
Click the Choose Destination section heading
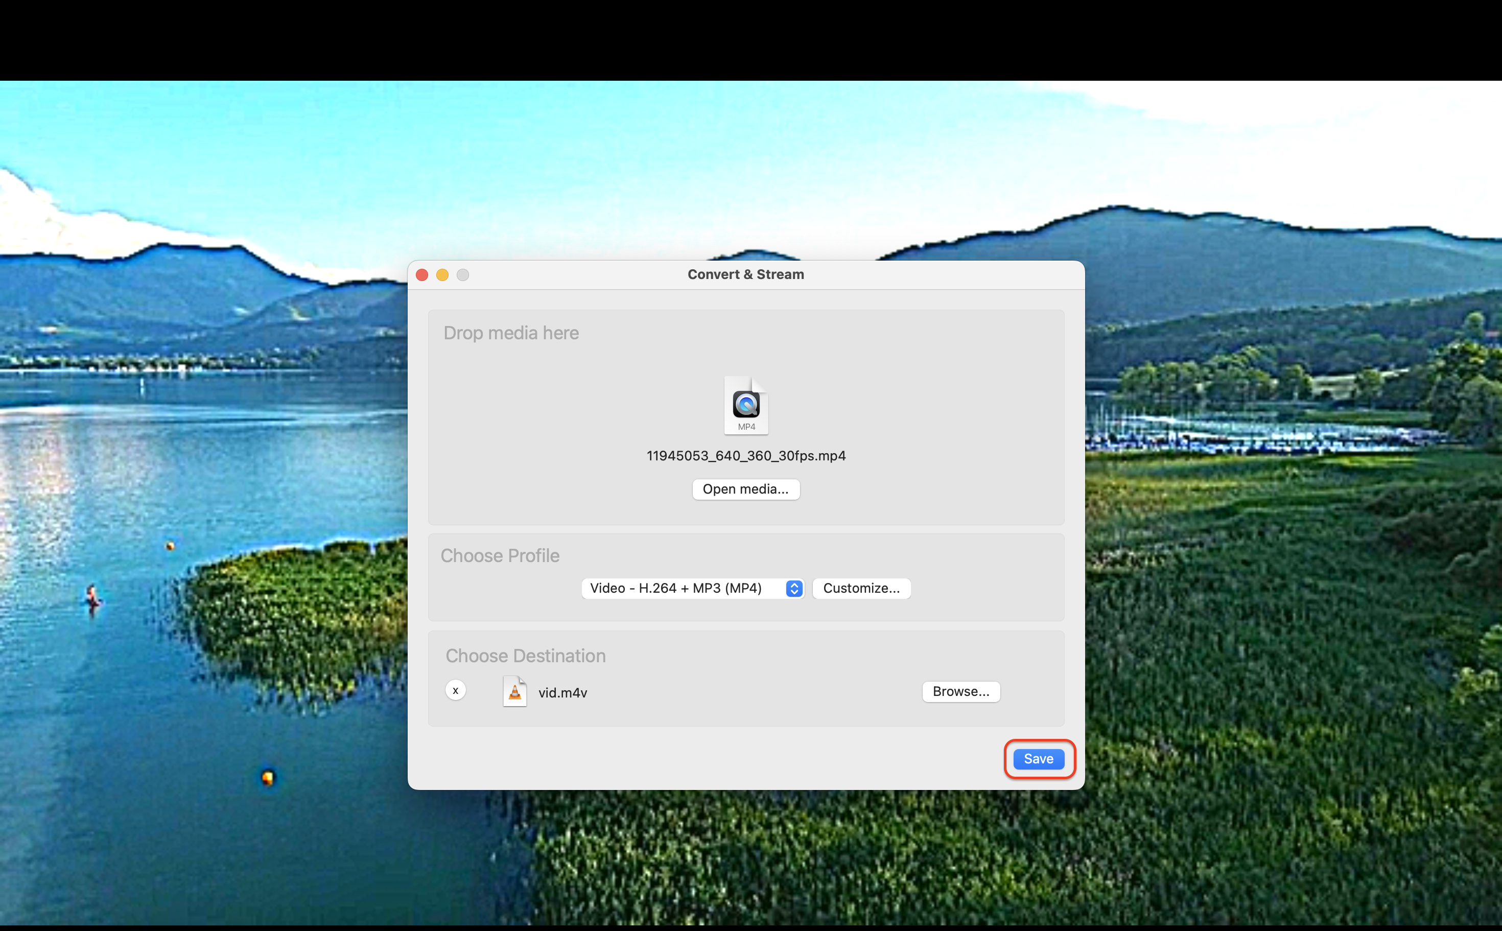click(x=526, y=655)
